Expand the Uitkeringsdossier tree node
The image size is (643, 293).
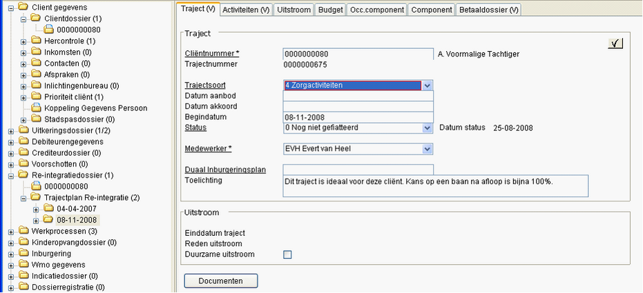pos(11,131)
